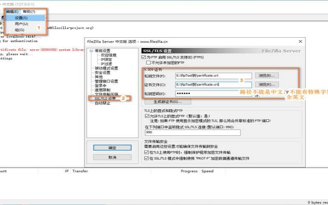
Task: Choose 用户(U) from the edit menu
Action: (x=22, y=24)
